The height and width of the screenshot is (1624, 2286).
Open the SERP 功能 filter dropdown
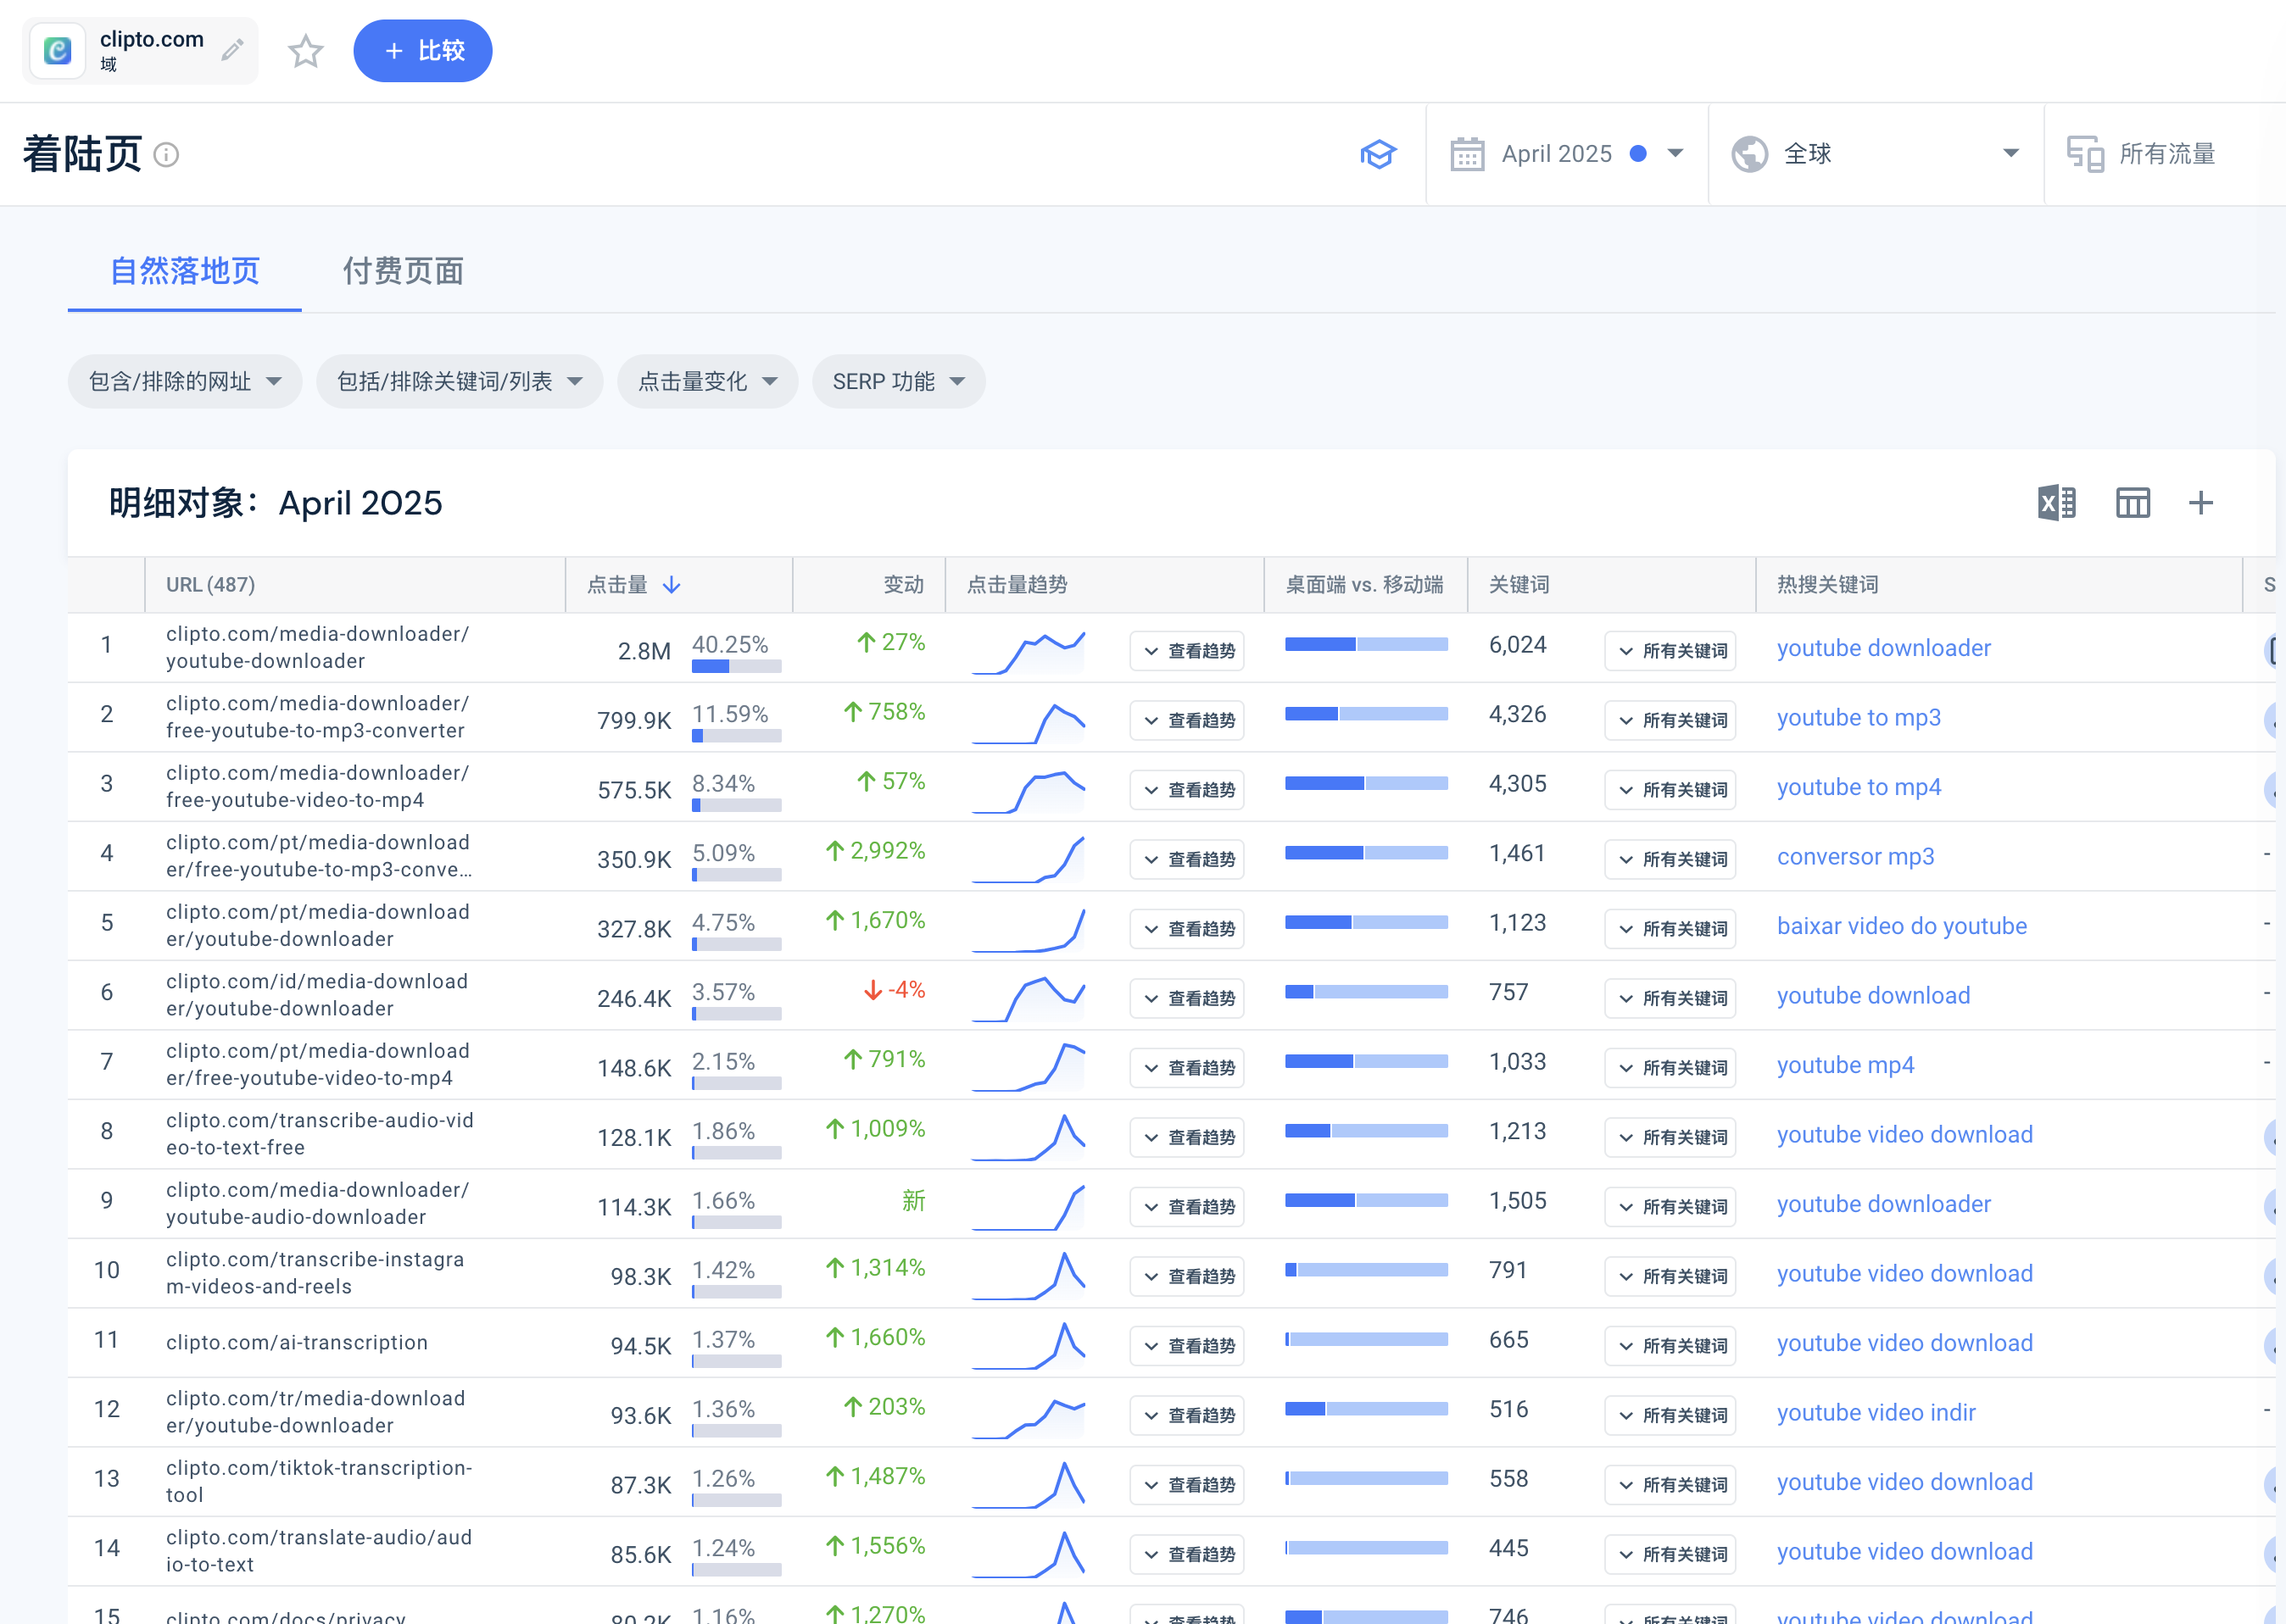(899, 381)
